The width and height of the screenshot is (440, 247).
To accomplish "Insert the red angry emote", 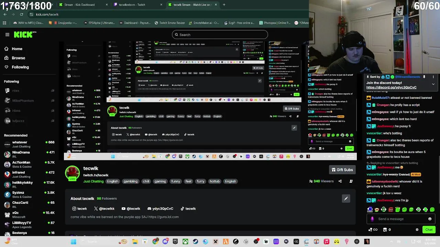I will pos(391,209).
